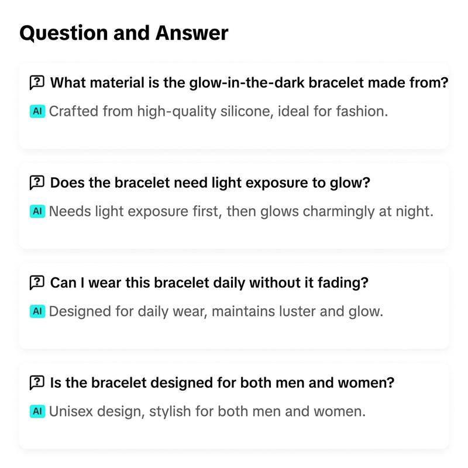
Task: Click the last Q&A card's blank space
Action: click(233, 434)
